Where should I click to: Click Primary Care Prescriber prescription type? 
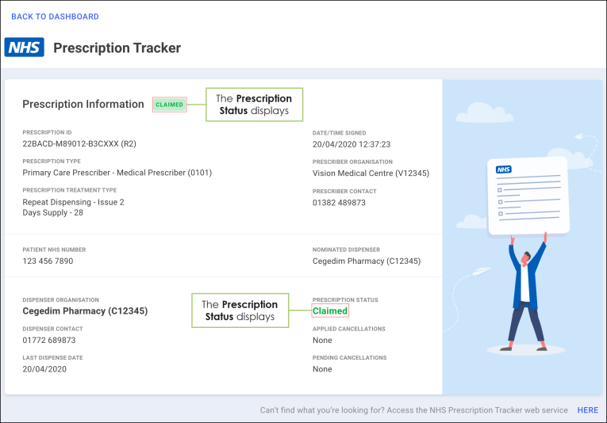pyautogui.click(x=117, y=173)
